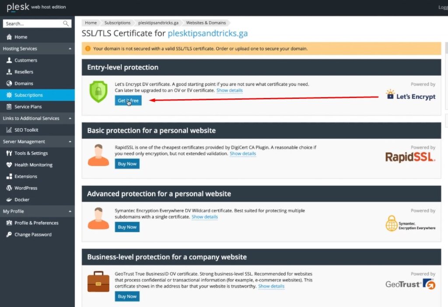Open the Customers section
448x307 pixels.
[25, 60]
